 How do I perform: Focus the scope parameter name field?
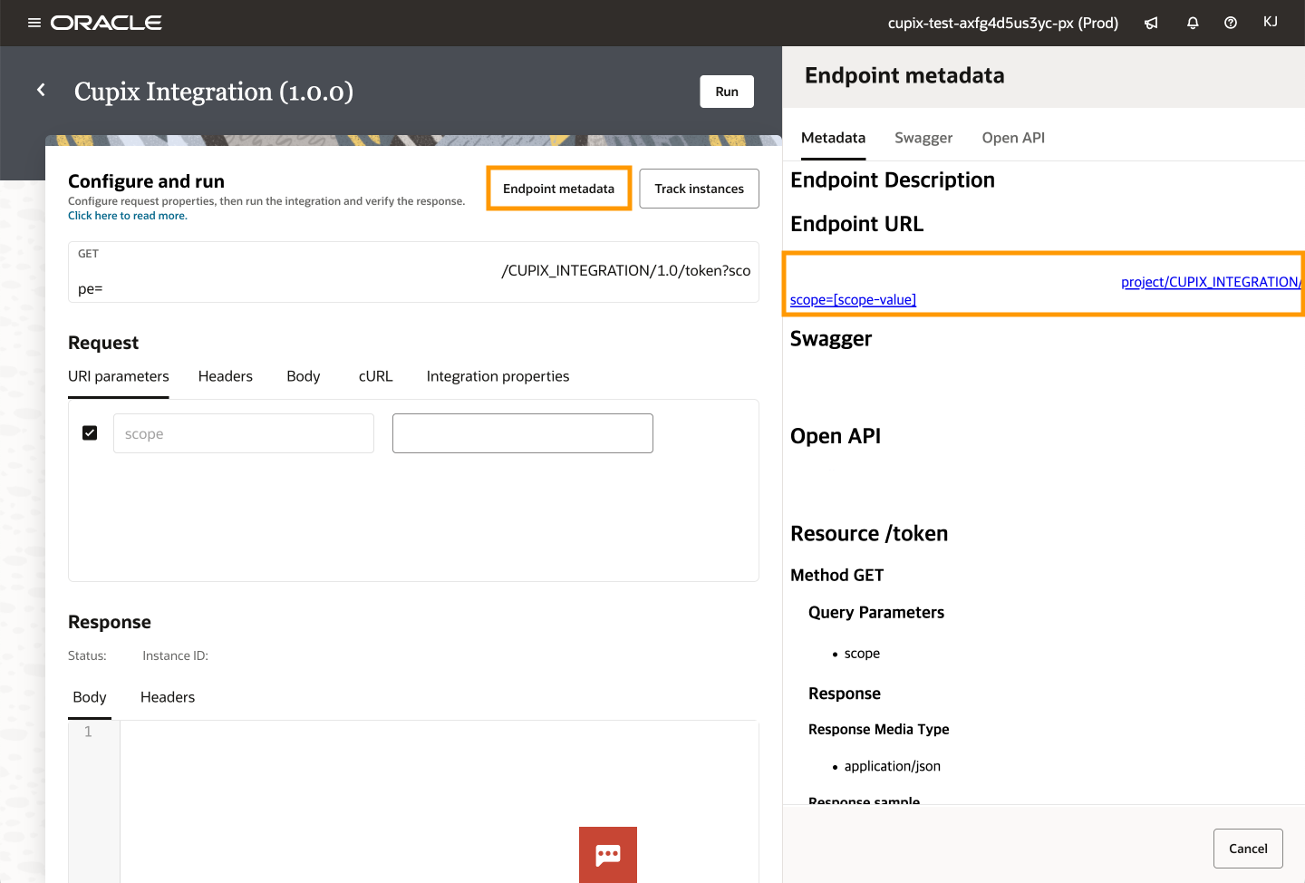[x=244, y=433]
